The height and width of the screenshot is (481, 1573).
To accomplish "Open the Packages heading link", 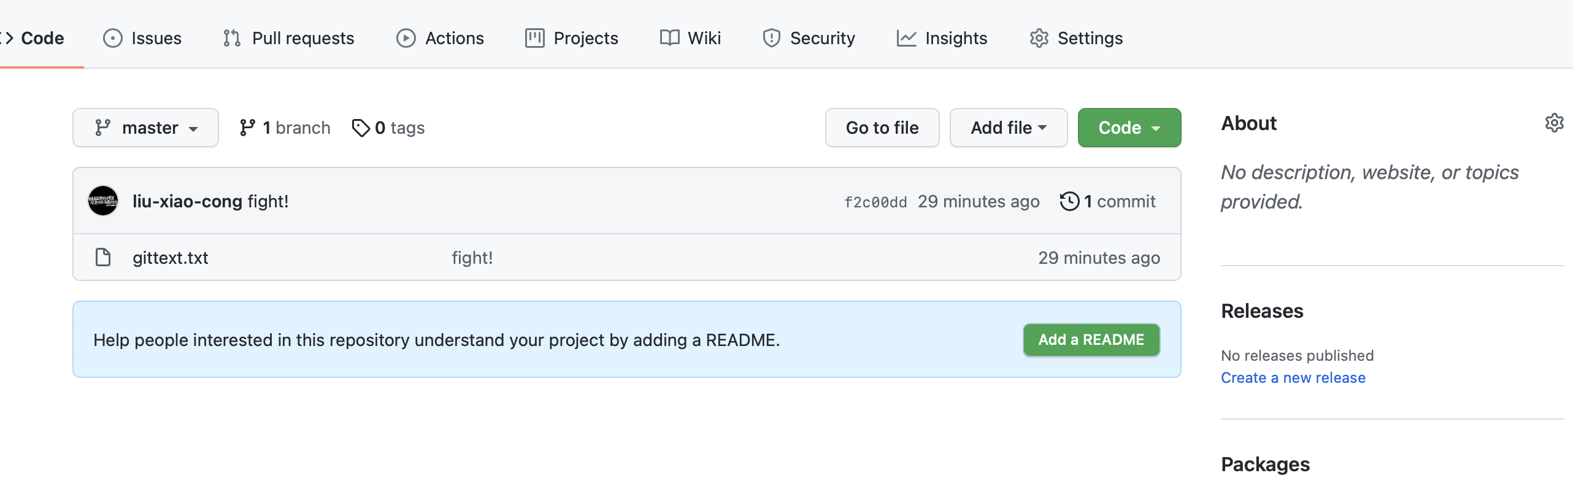I will click(x=1265, y=464).
